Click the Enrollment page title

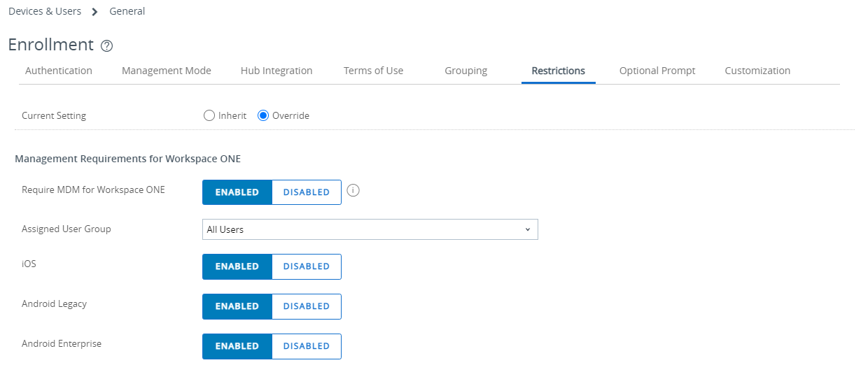pos(50,45)
